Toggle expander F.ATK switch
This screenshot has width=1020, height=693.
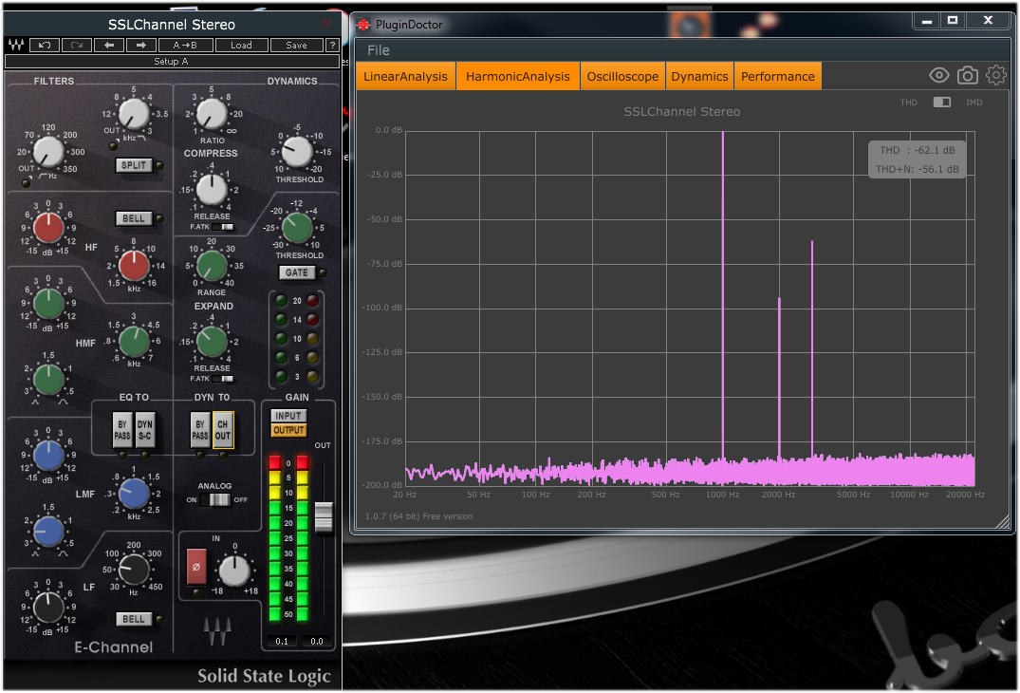pyautogui.click(x=222, y=379)
